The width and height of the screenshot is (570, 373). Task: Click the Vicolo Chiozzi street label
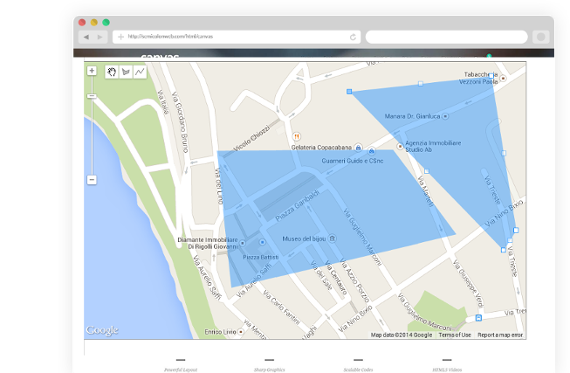pyautogui.click(x=251, y=138)
